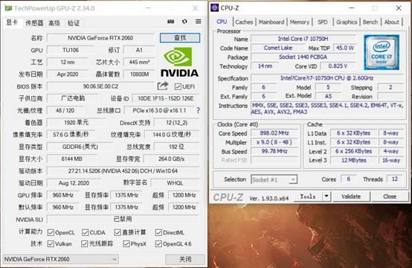Open the GPU-Z screenshot camera icon
Image resolution: width=412 pixels, height=268 pixels.
[171, 22]
